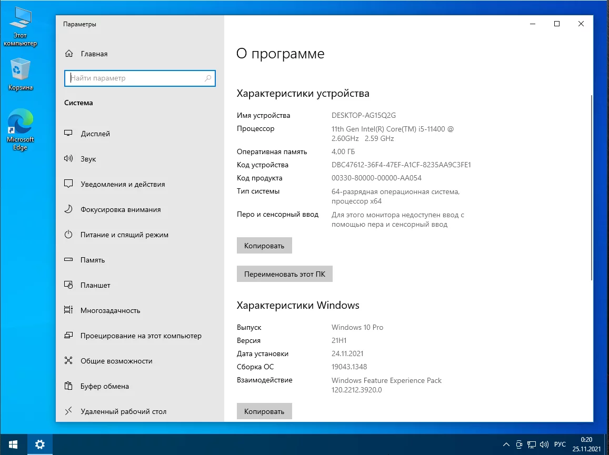The height and width of the screenshot is (455, 609).
Task: Click the RAM value 4,00 ГБ
Action: (x=343, y=151)
